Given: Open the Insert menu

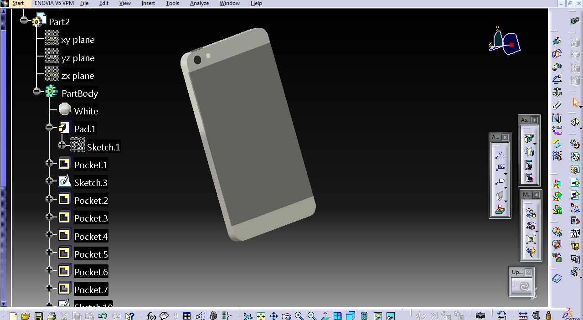Looking at the screenshot, I should (x=148, y=3).
